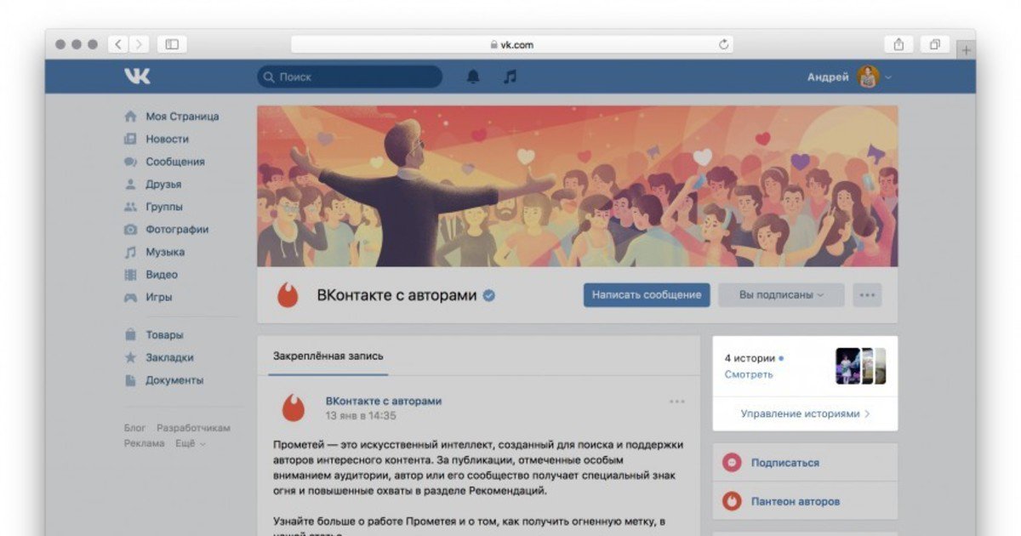Open Safari tab overview icon
Image resolution: width=1021 pixels, height=536 pixels.
(934, 44)
